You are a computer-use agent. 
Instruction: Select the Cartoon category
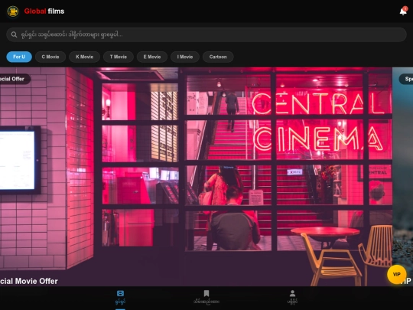(218, 57)
